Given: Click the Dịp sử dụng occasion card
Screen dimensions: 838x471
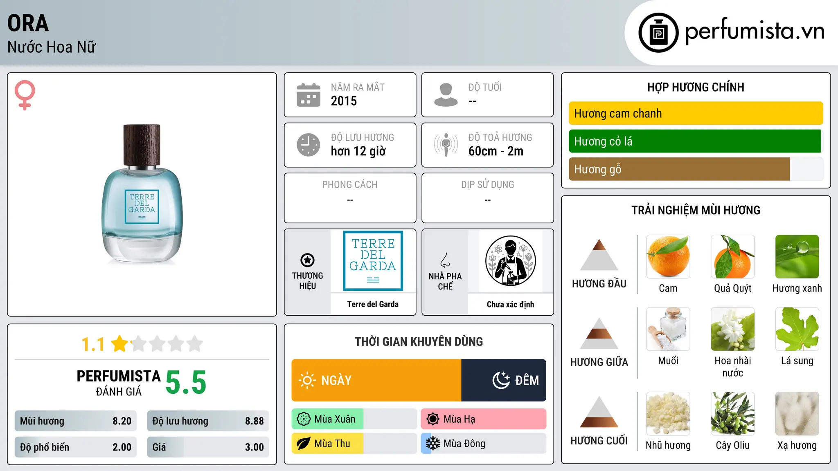Looking at the screenshot, I should 487,198.
